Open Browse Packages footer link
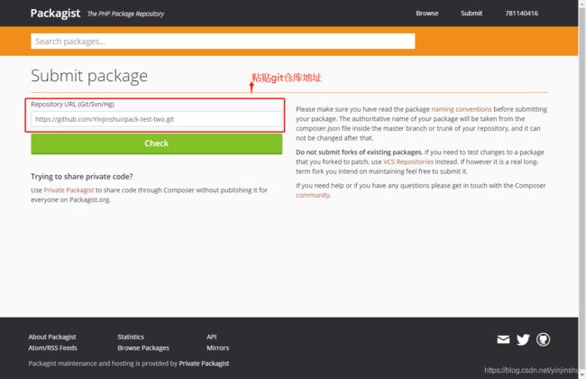 [143, 348]
